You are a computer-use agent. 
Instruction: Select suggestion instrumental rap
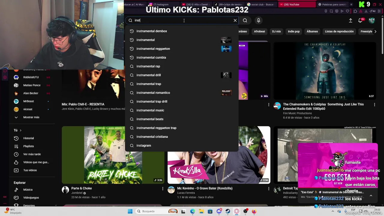(181, 66)
